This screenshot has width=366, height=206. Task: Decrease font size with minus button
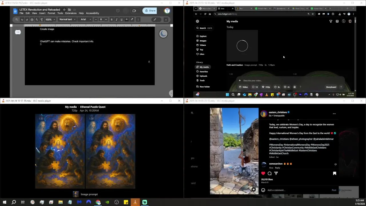click(96, 19)
